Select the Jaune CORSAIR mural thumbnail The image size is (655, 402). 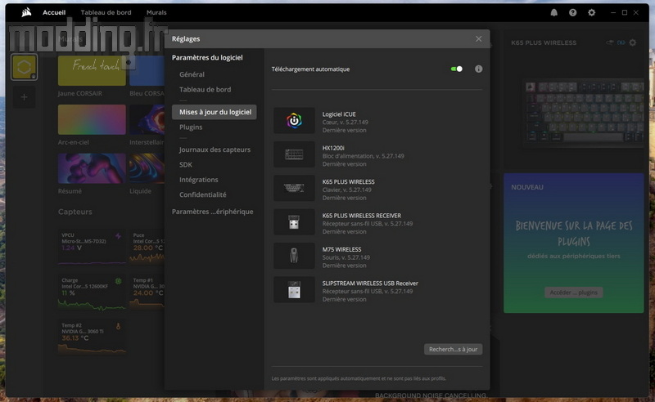[92, 71]
